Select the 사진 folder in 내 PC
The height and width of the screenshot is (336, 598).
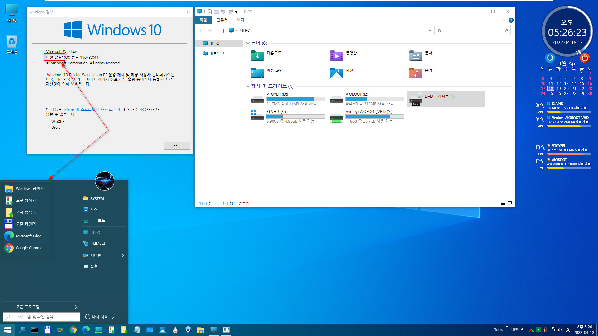point(342,73)
